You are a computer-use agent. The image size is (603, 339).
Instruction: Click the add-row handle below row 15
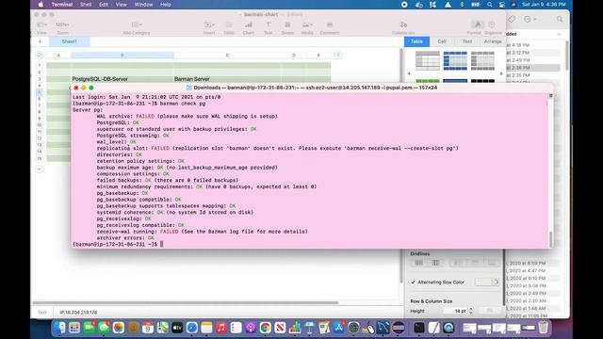tap(40, 169)
